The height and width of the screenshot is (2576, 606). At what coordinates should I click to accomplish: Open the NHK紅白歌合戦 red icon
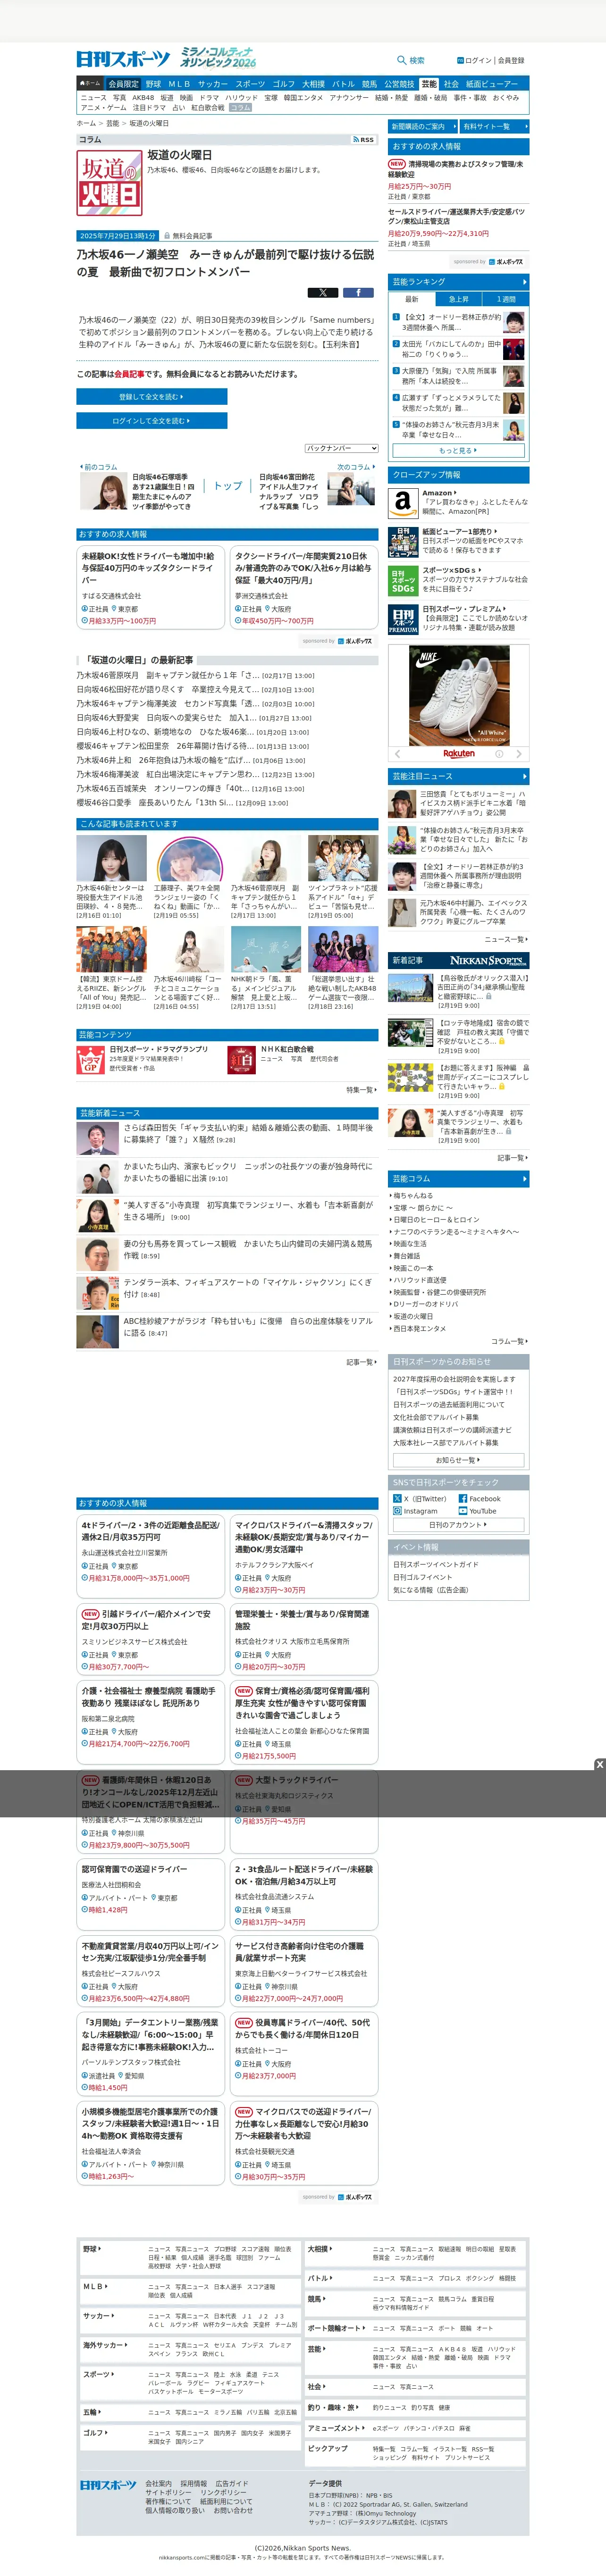pyautogui.click(x=241, y=1060)
